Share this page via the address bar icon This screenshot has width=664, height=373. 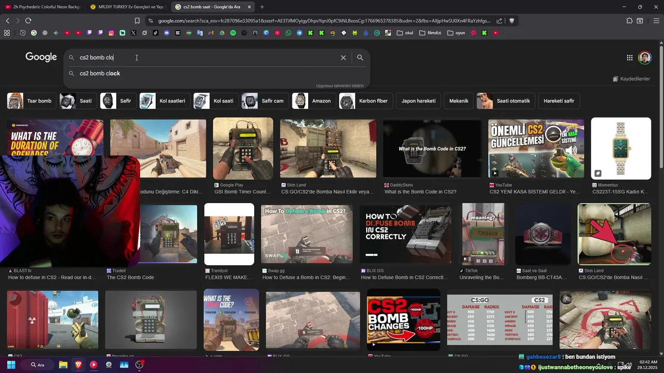pos(499,21)
